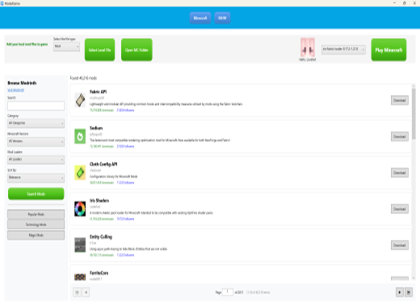This screenshot has height=307, width=420.
Task: Click the Entity Culling downloads count
Action: pyautogui.click(x=102, y=254)
